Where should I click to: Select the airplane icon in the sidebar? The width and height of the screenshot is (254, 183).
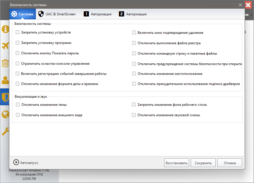tap(5, 46)
